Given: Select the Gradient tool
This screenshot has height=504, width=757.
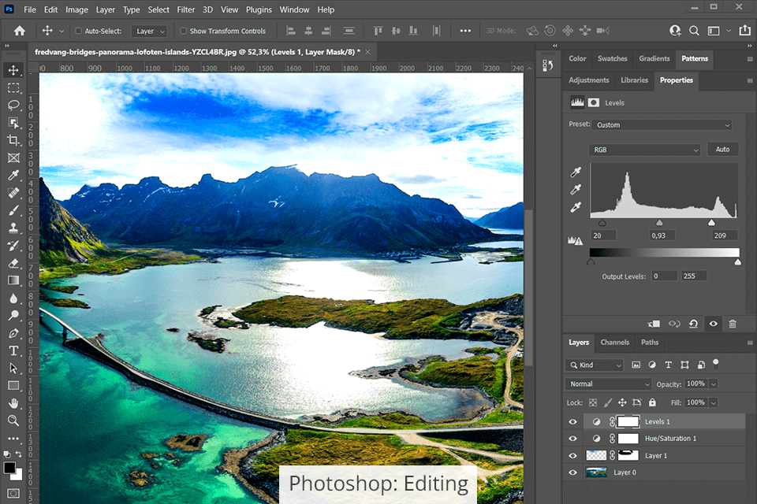Looking at the screenshot, I should [13, 280].
